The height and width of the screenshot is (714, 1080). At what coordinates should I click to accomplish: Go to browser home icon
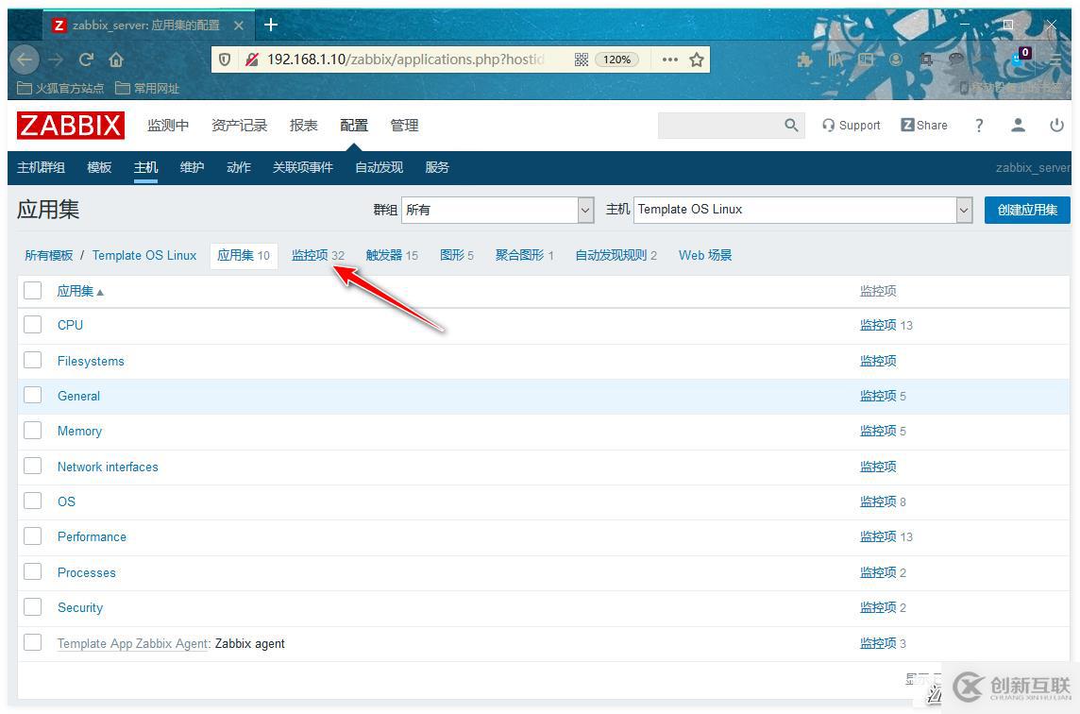[116, 59]
